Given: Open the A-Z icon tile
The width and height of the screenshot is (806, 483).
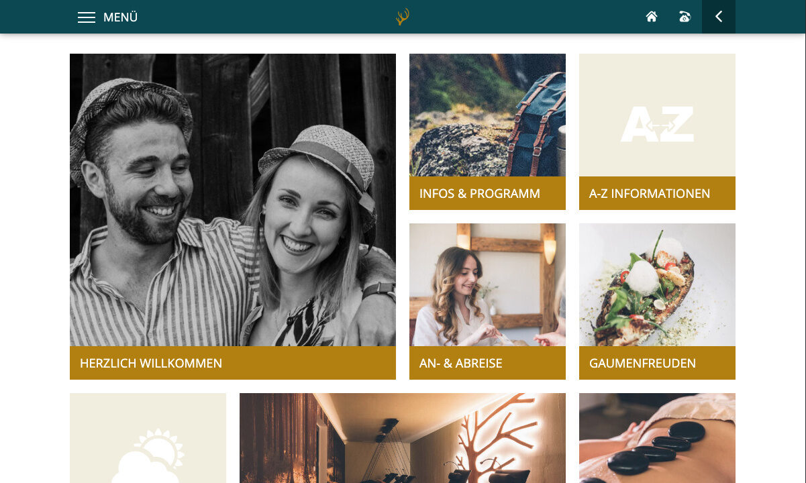Looking at the screenshot, I should (657, 115).
